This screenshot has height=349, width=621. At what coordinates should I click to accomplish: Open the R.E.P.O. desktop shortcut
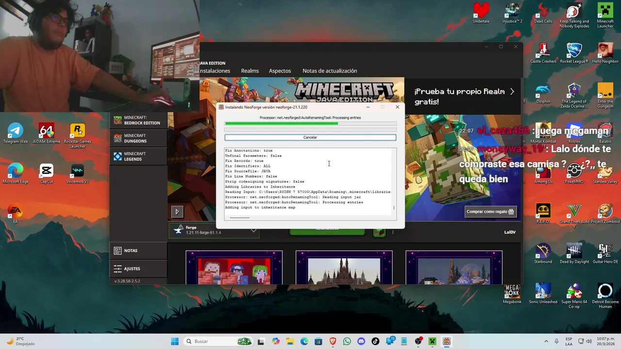pyautogui.click(x=543, y=214)
